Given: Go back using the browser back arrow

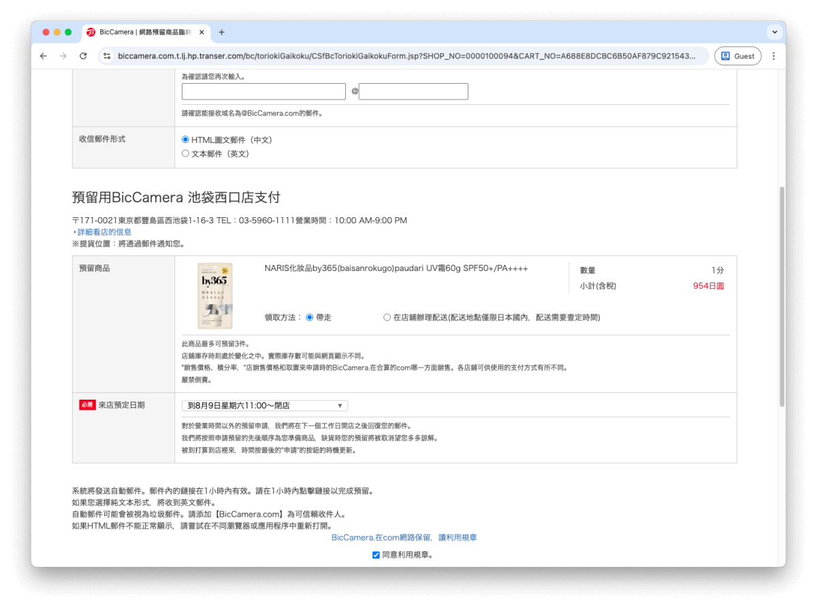Looking at the screenshot, I should pos(44,56).
